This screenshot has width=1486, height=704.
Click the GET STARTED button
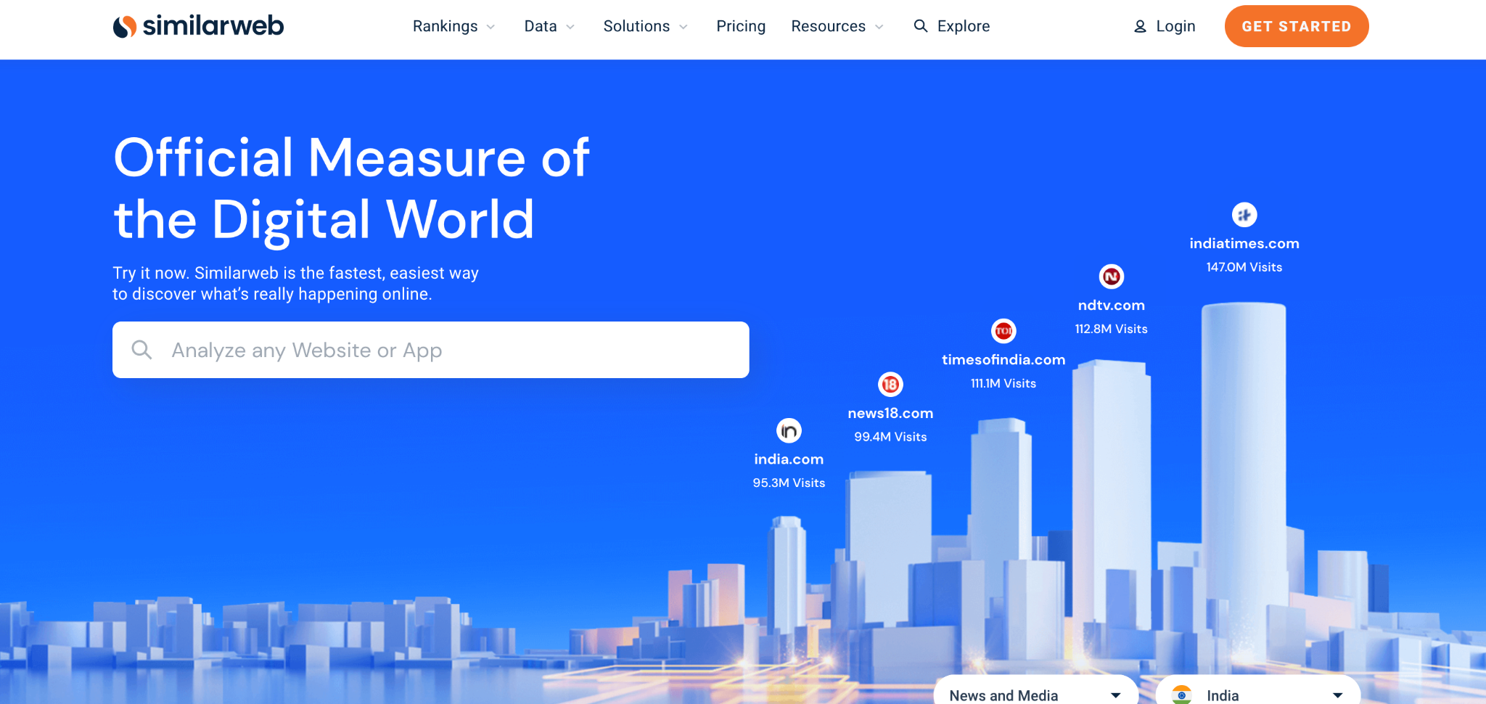pos(1297,26)
